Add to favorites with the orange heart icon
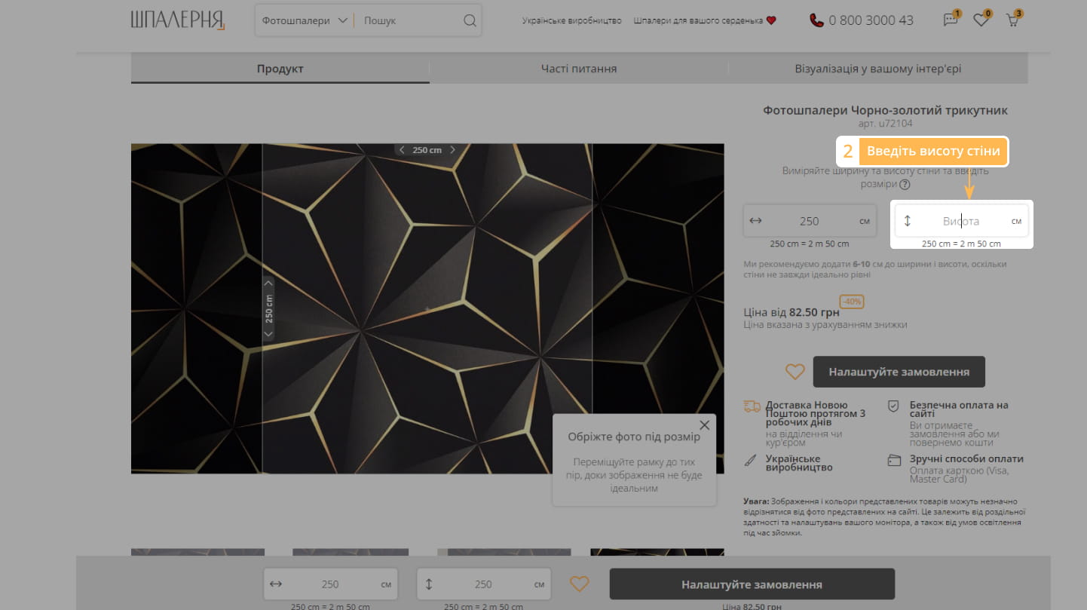1087x610 pixels. [795, 372]
